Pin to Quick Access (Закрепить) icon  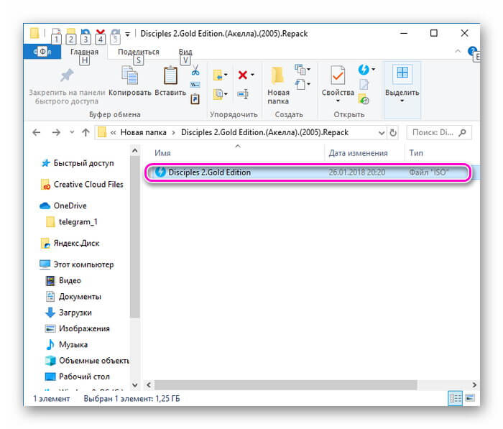tap(67, 75)
